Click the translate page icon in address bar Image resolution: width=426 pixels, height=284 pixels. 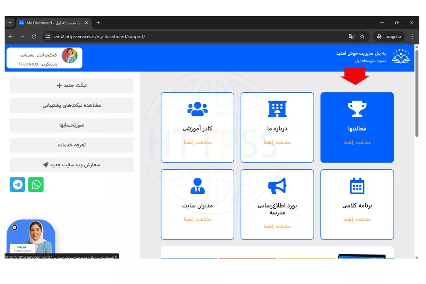[x=352, y=37]
